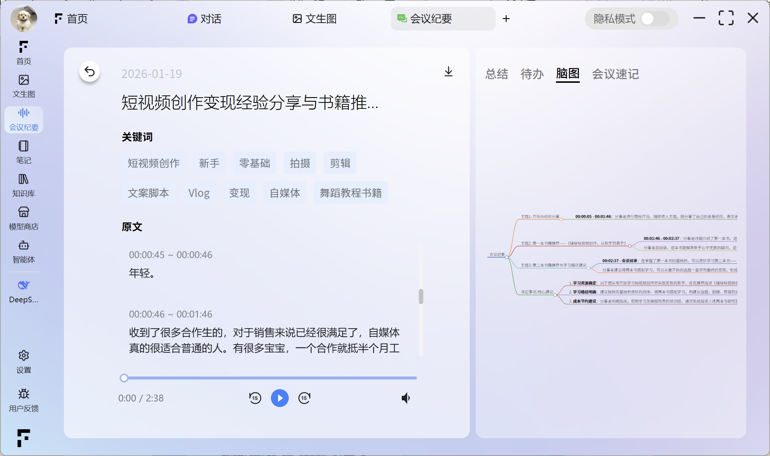Open the 会议速记 tab
Screen dimensions: 770x456
615,74
